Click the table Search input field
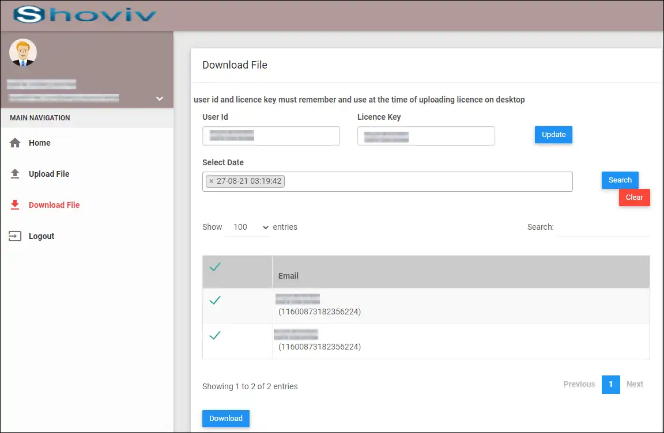Screen dimensions: 664x433 pyautogui.click(x=603, y=227)
